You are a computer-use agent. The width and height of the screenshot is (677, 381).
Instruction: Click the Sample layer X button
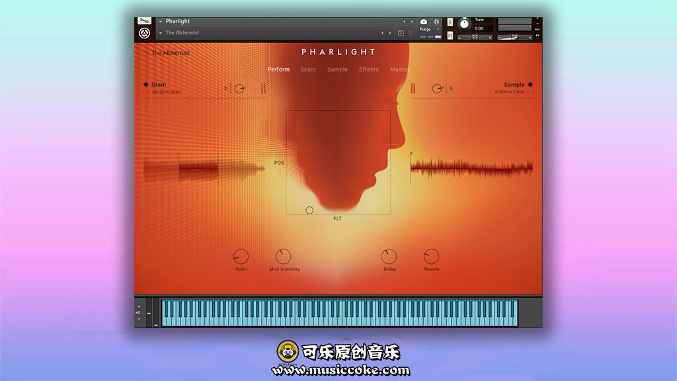pyautogui.click(x=451, y=88)
